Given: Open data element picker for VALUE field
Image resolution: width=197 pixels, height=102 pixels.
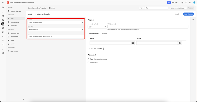Looking at the screenshot, I should 180,43.
